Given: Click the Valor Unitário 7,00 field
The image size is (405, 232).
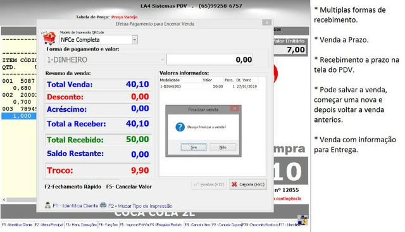Looking at the screenshot, I should [290, 49].
